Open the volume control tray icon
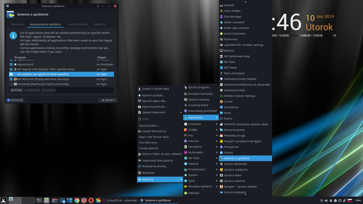The height and width of the screenshot is (204, 363). (x=326, y=201)
